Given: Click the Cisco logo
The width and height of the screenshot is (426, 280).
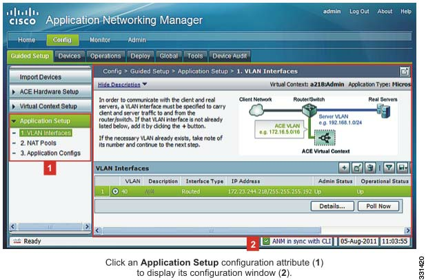Looking at the screenshot, I should (22, 17).
